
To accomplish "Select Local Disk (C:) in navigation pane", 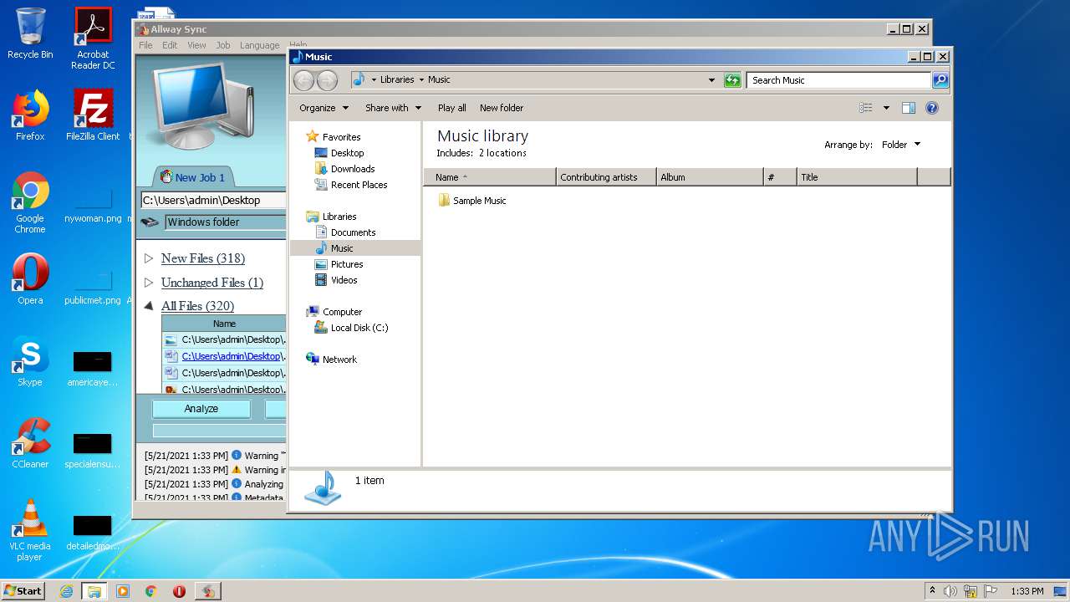I will [x=351, y=328].
